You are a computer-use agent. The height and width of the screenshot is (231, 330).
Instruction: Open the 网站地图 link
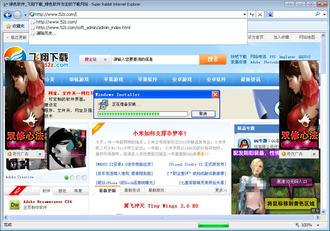(x=307, y=37)
